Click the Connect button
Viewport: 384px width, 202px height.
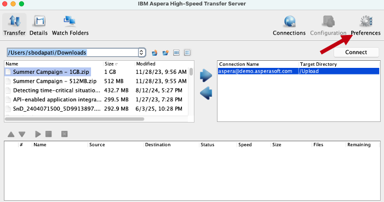356,52
